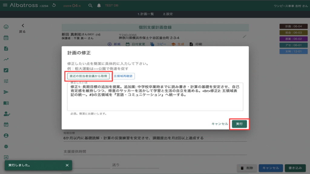
Task: Select the 計画：06-04 tag
Action: [x=293, y=27]
